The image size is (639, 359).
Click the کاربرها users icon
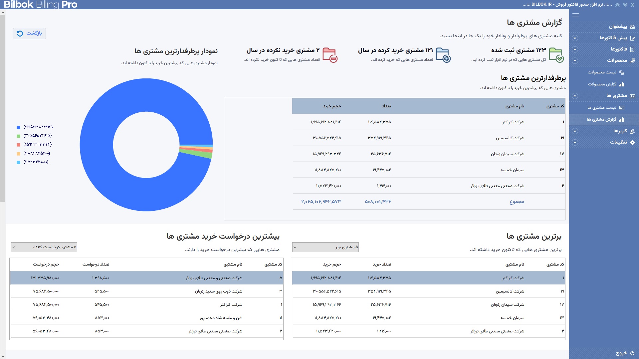coord(633,131)
